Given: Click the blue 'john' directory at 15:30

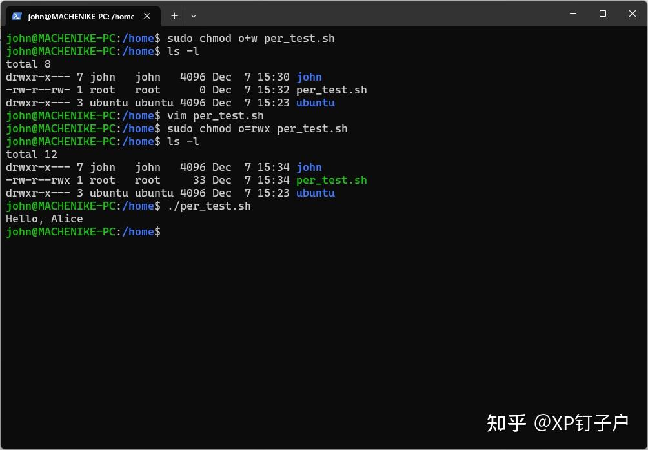Looking at the screenshot, I should [309, 77].
